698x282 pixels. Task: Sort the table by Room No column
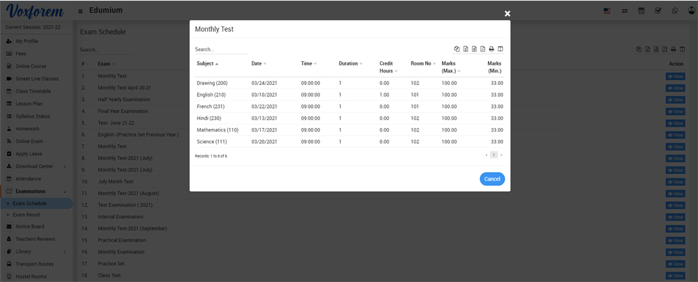click(423, 64)
